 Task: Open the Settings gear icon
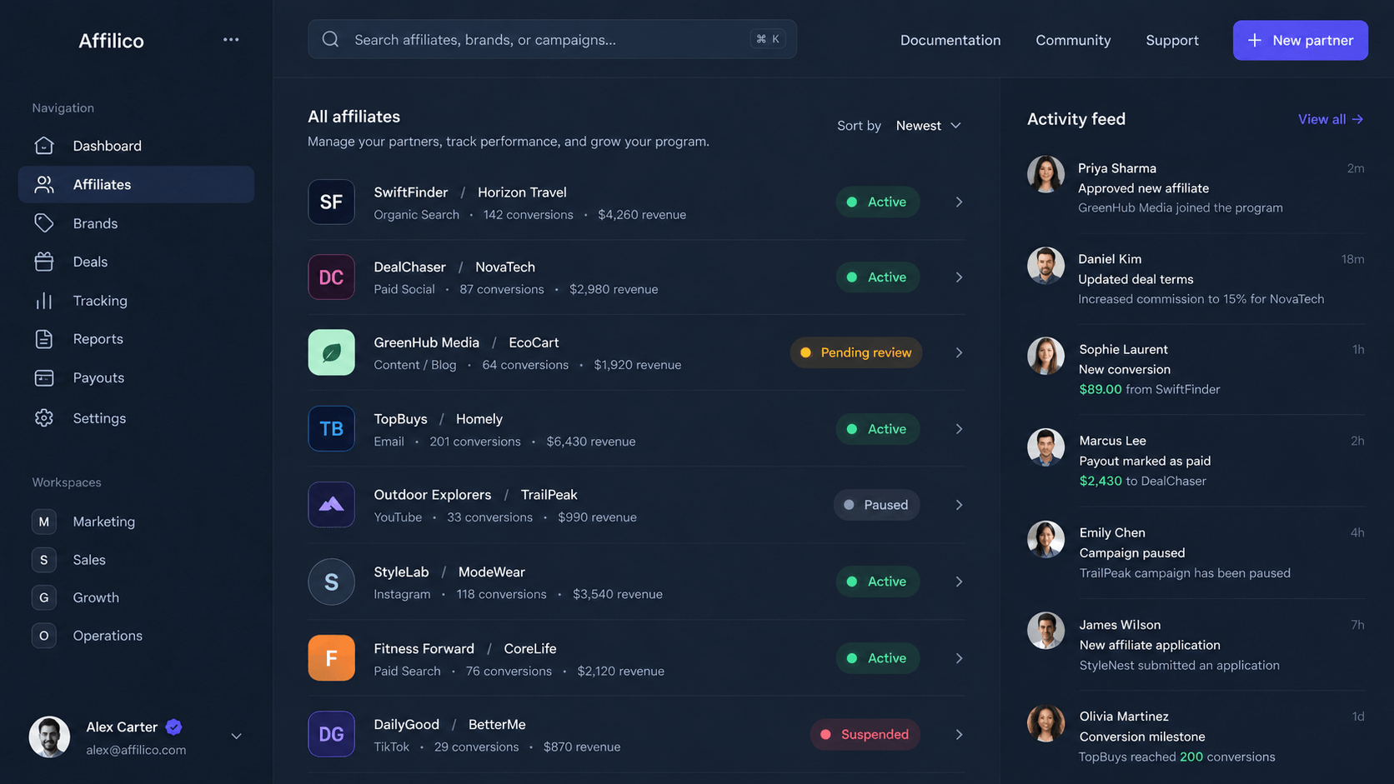[44, 418]
